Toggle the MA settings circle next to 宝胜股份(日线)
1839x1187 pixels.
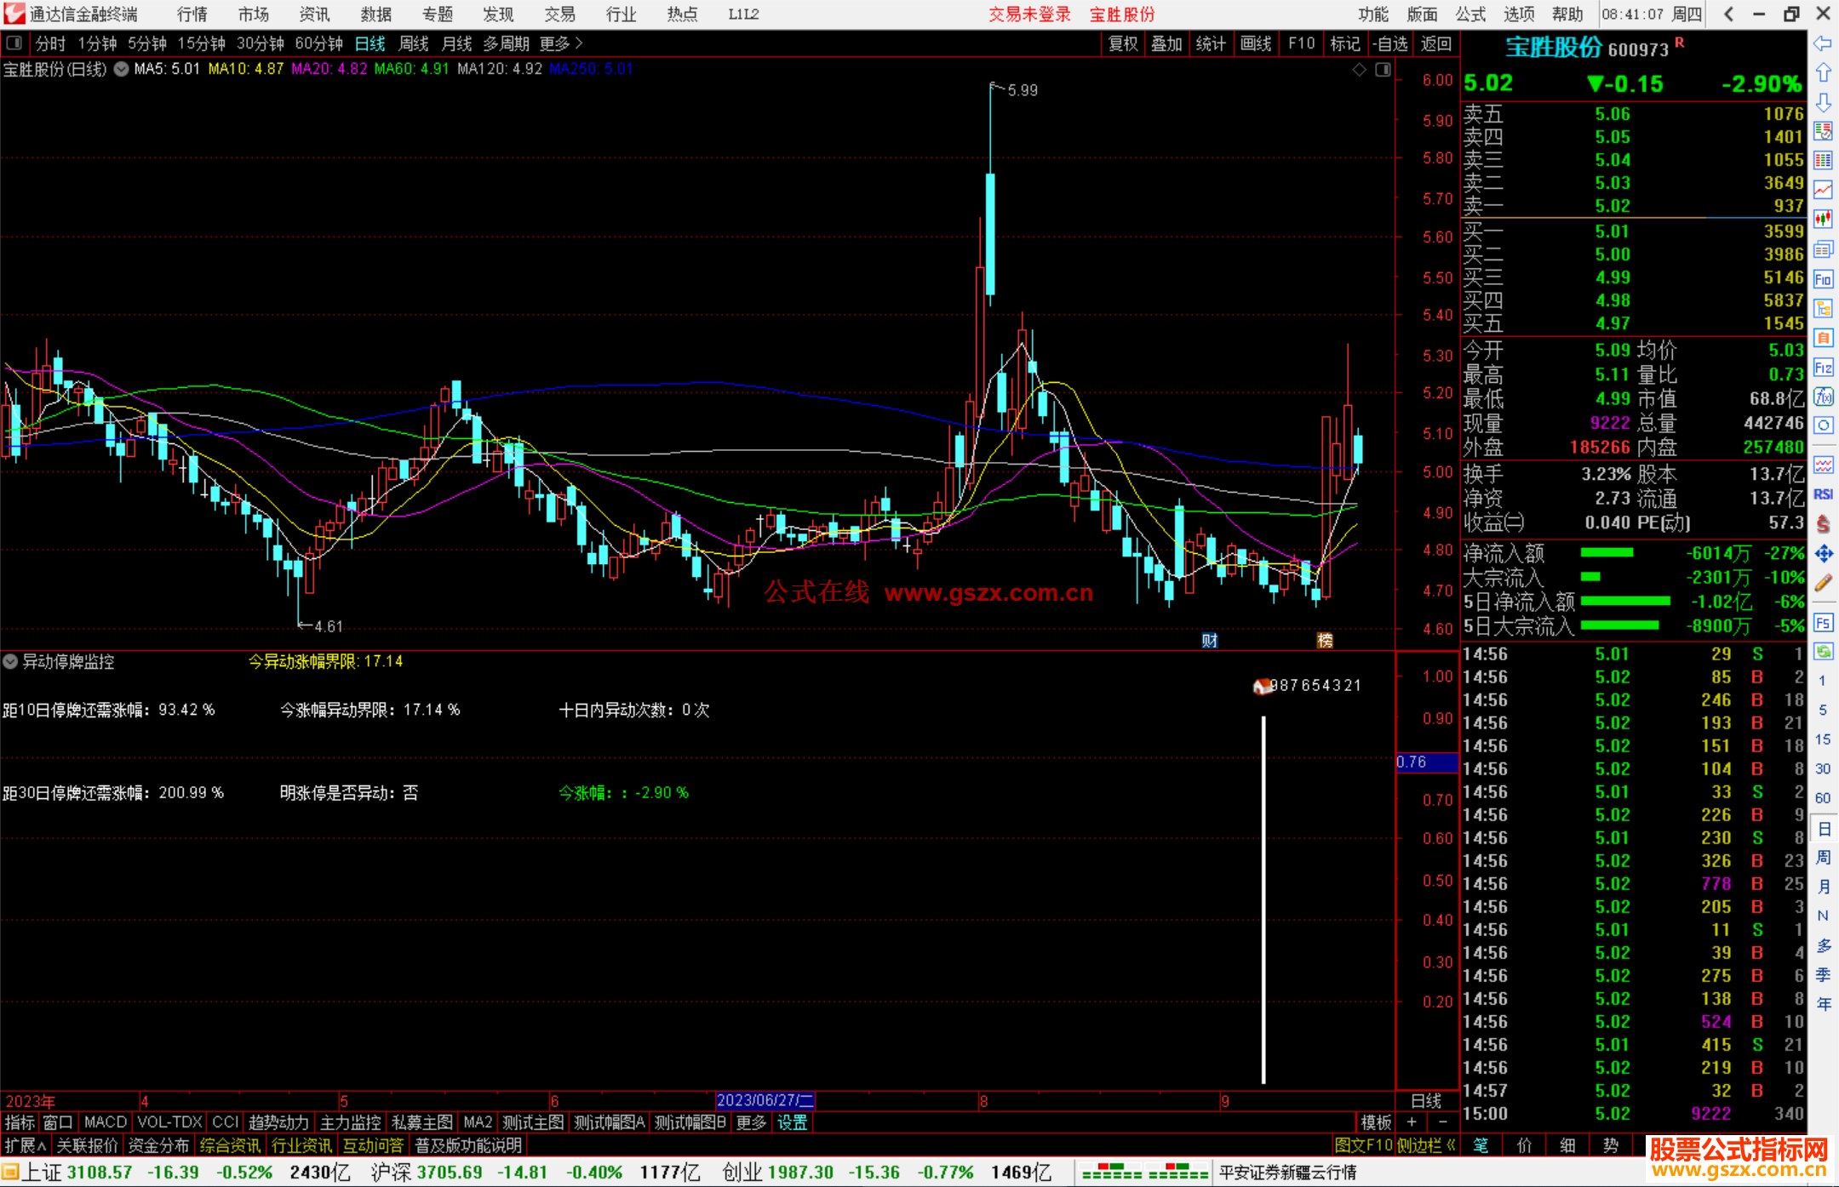[121, 69]
